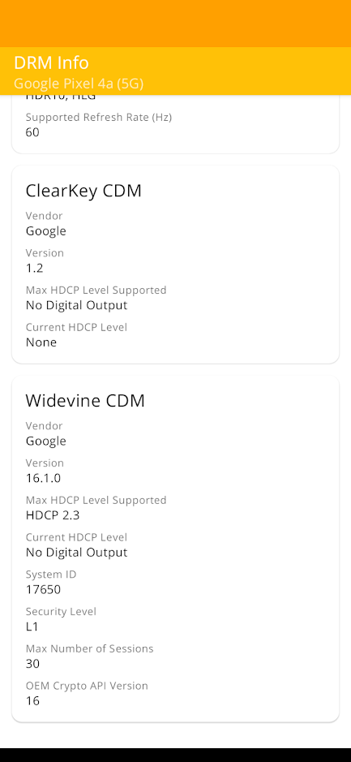351x762 pixels.
Task: Tap the Max Number of Sessions value 30
Action: coord(32,664)
